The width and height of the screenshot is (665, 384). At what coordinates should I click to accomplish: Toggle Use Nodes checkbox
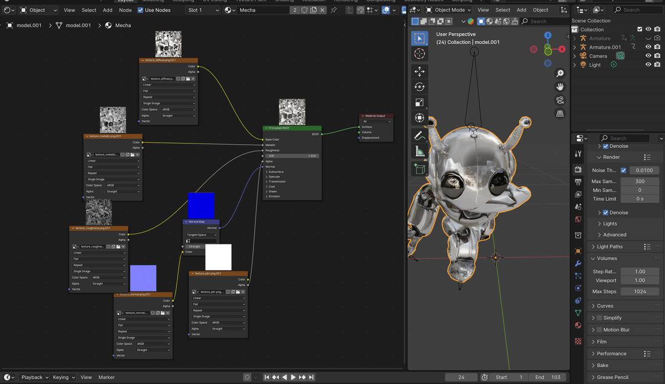[140, 10]
